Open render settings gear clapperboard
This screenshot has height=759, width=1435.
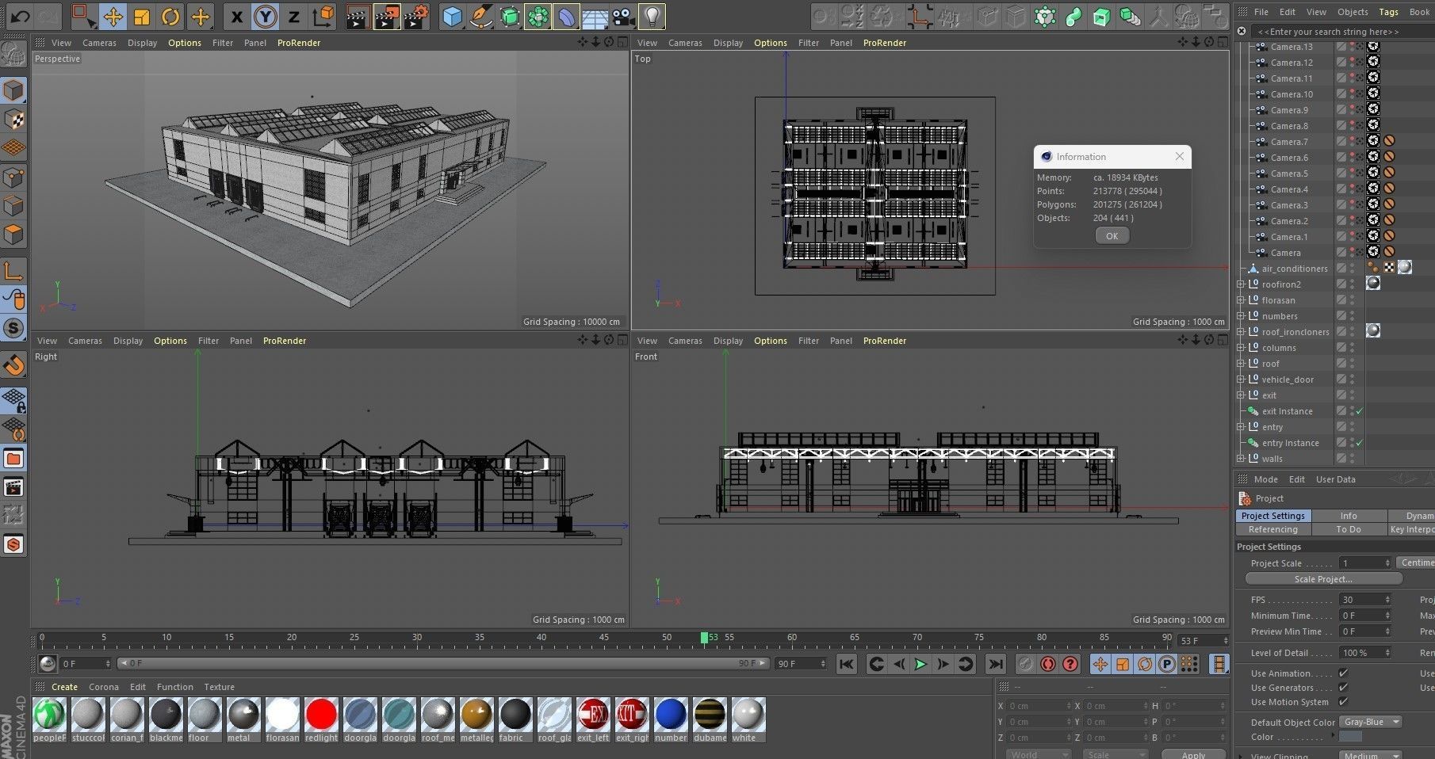tap(416, 16)
